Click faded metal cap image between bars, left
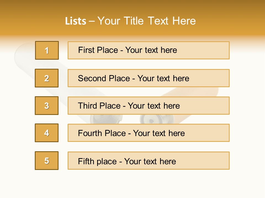This screenshot has height=198, width=265. pyautogui.click(x=106, y=119)
